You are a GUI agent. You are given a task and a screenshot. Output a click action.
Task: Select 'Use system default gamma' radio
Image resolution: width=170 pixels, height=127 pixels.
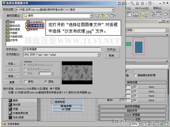[x=25, y=69]
